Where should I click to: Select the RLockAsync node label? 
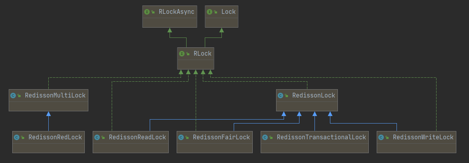176,12
